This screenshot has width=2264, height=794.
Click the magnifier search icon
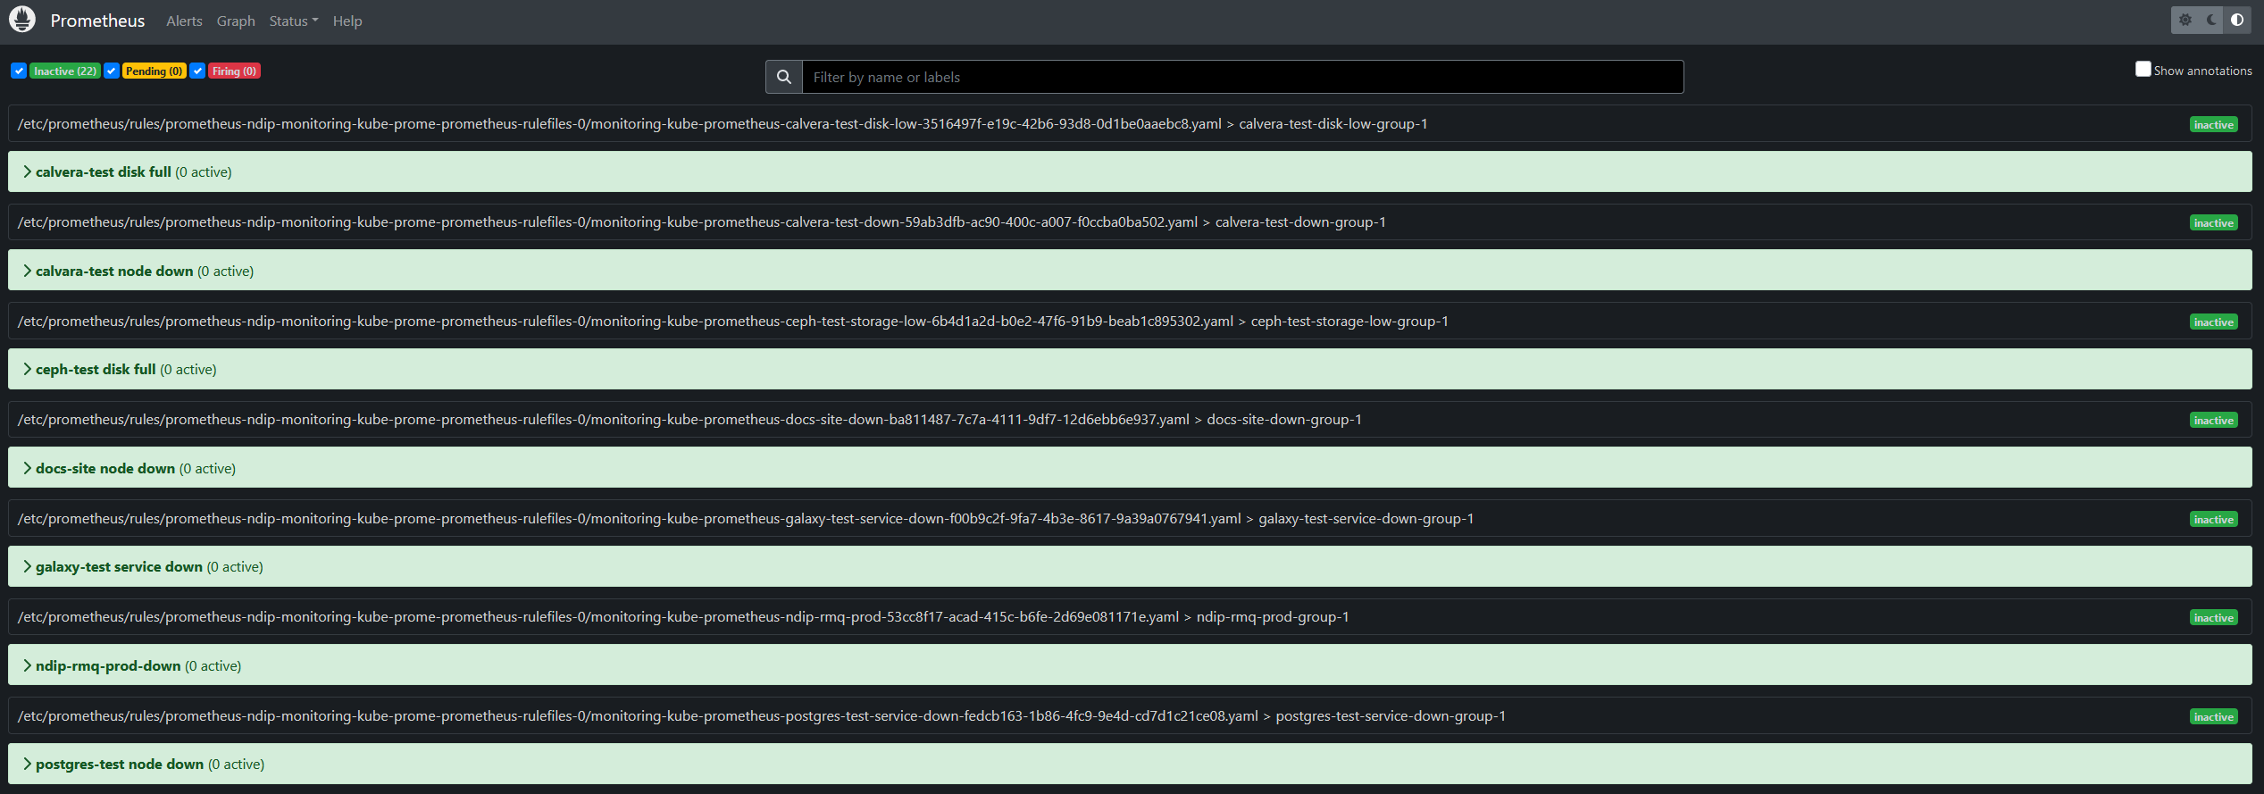[784, 78]
